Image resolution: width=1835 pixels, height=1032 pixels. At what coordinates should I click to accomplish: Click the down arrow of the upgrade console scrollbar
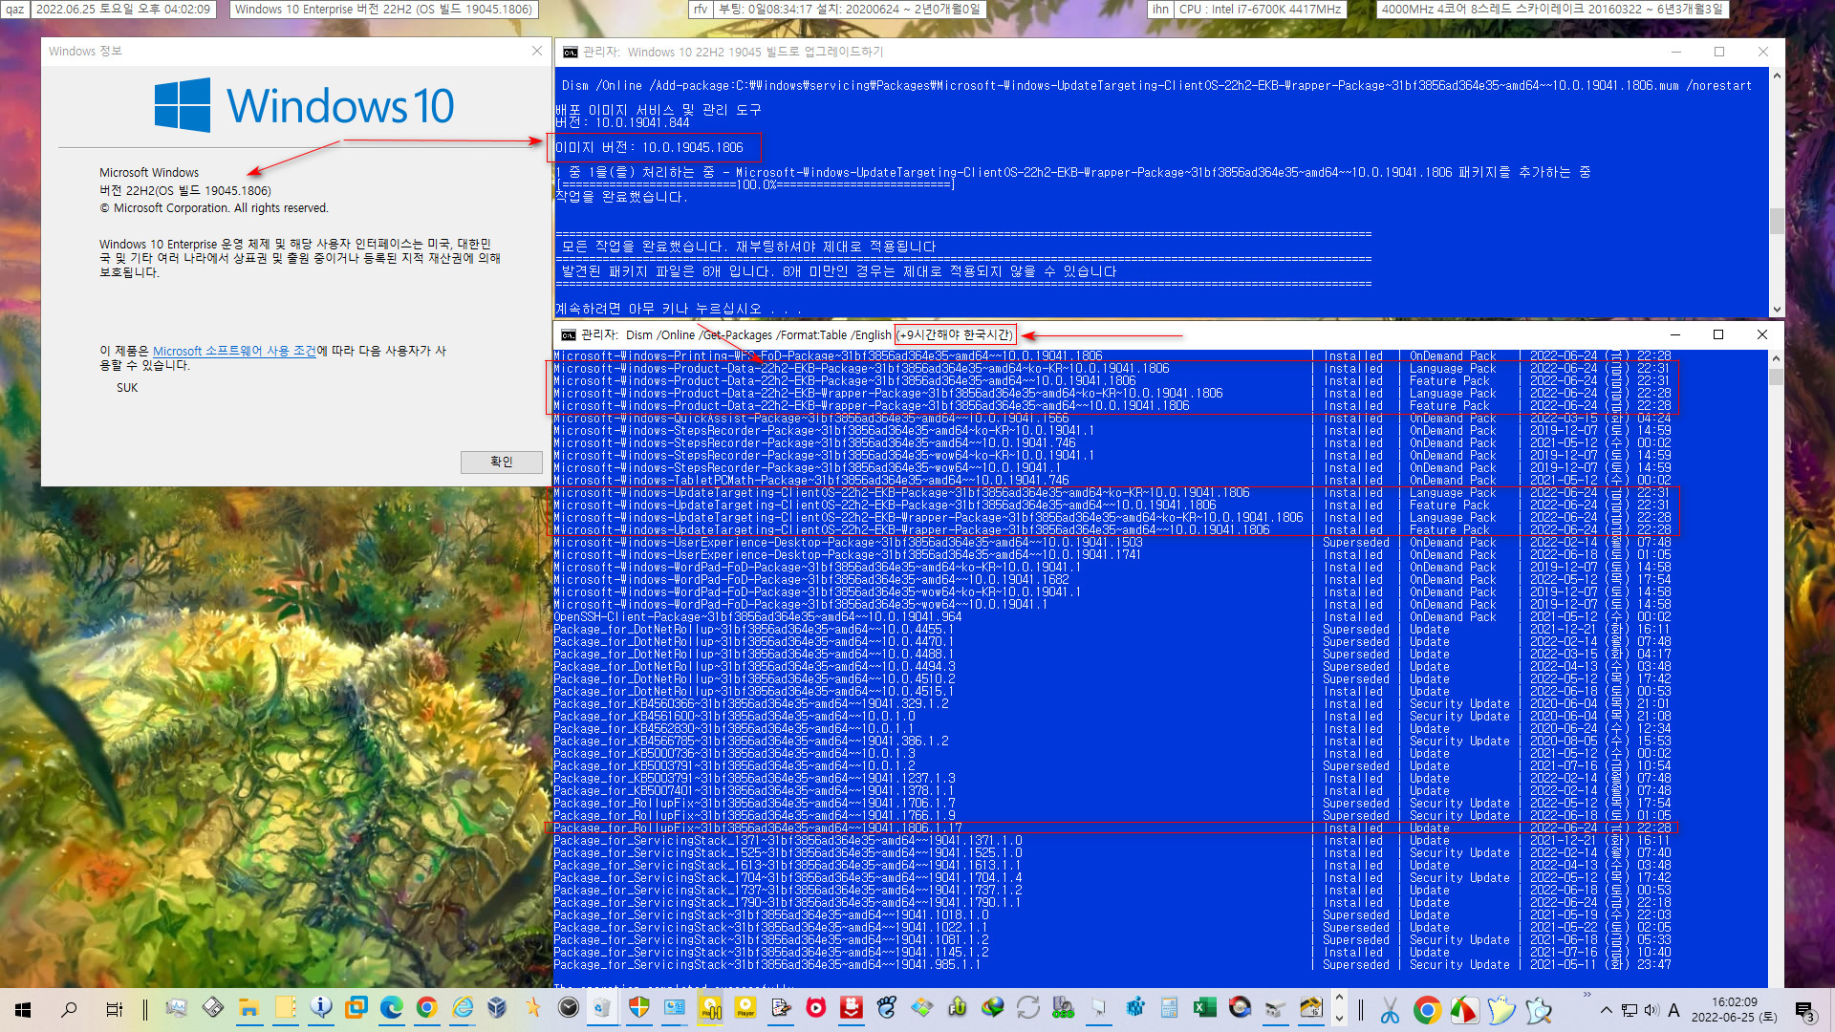[1777, 310]
